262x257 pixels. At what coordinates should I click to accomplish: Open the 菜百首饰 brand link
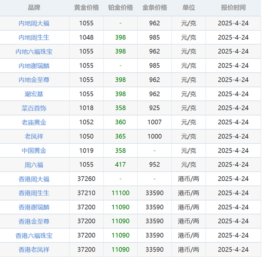pyautogui.click(x=34, y=108)
